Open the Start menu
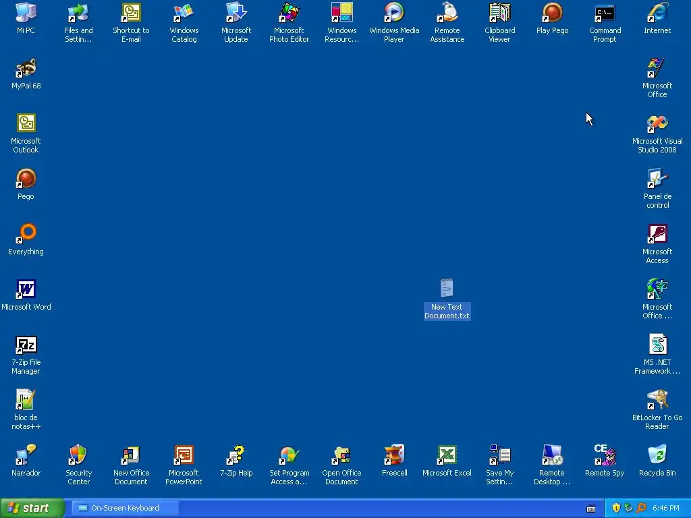This screenshot has width=691, height=518. (31, 508)
